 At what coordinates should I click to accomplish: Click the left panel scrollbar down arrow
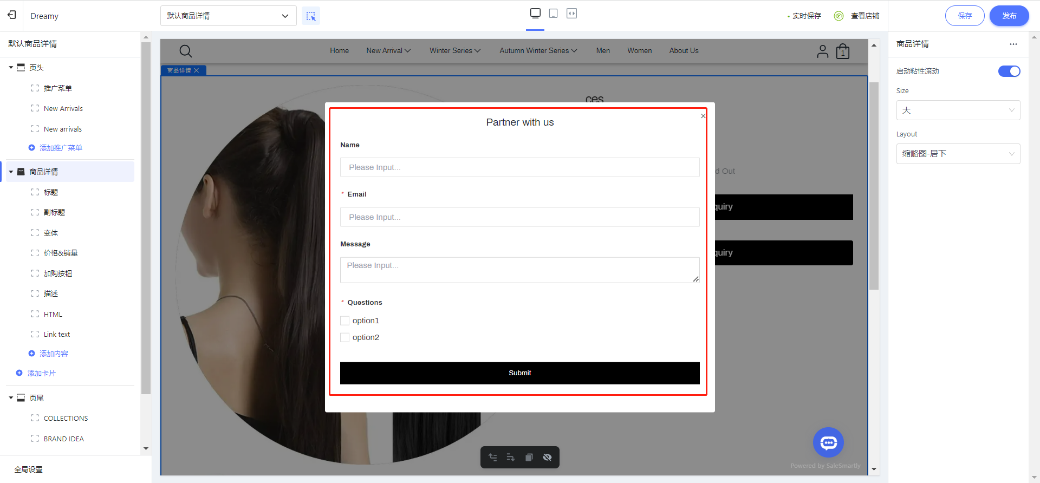tap(146, 448)
